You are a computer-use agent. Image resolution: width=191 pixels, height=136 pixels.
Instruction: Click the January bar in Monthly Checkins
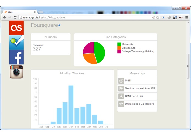click(x=71, y=105)
